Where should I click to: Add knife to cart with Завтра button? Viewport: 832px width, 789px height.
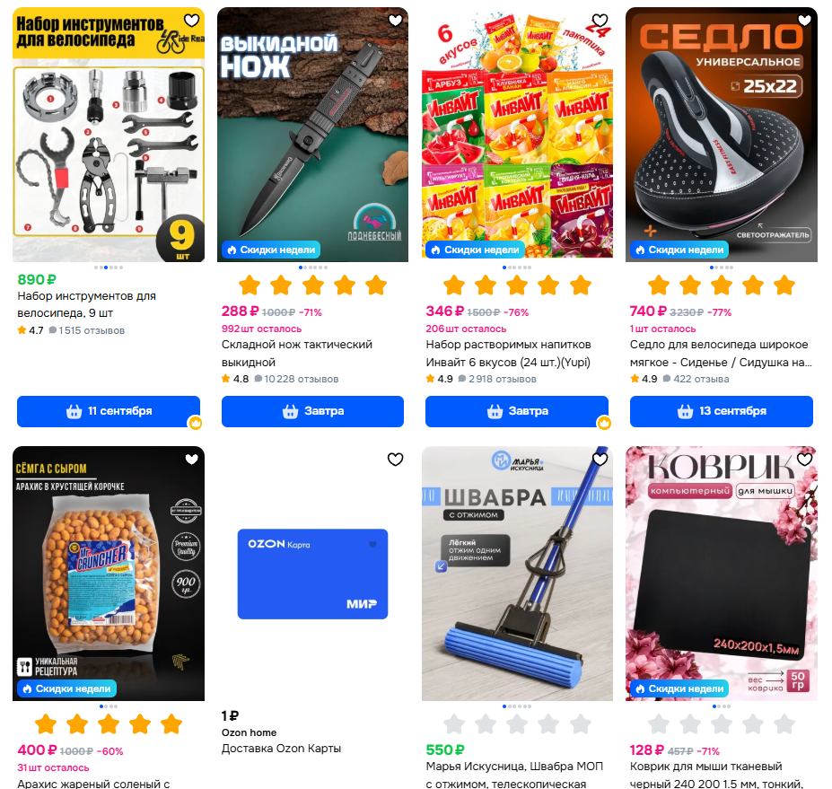(312, 411)
